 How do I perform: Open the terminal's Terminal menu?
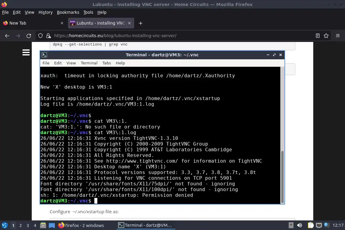tap(89, 63)
